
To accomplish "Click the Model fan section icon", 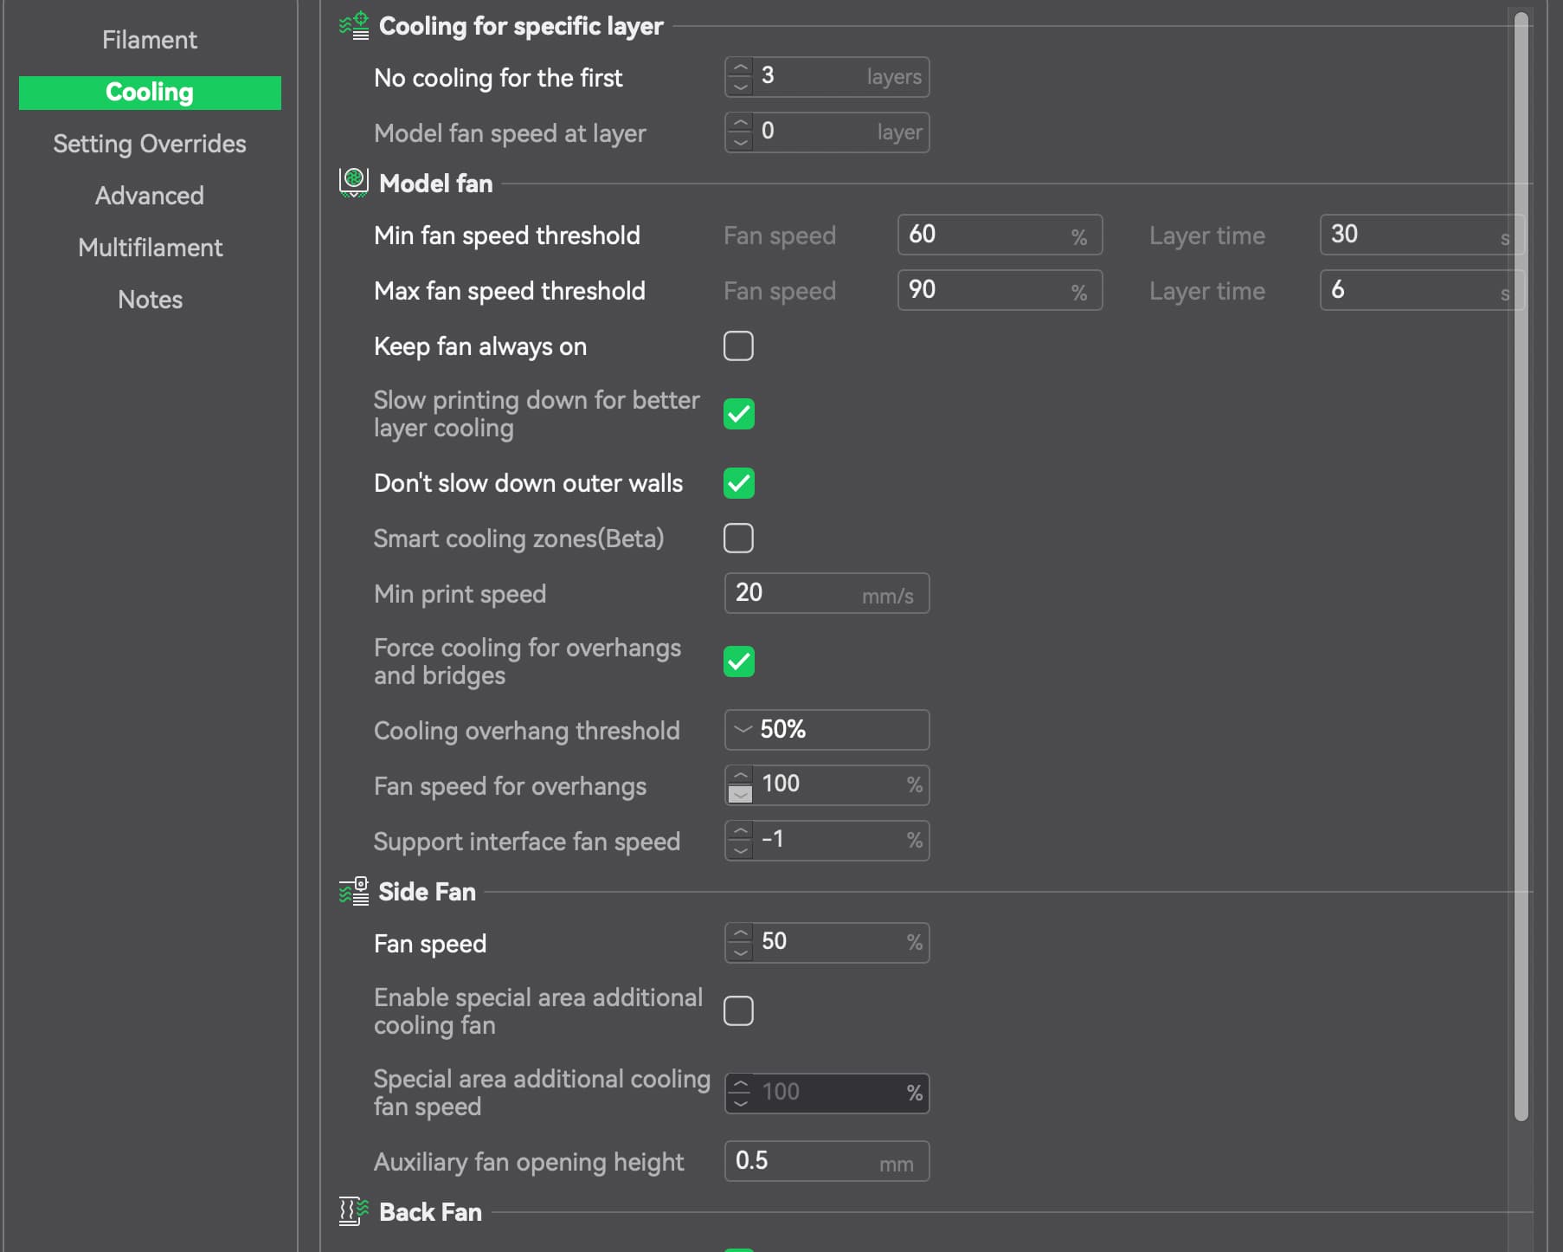I will (x=354, y=183).
